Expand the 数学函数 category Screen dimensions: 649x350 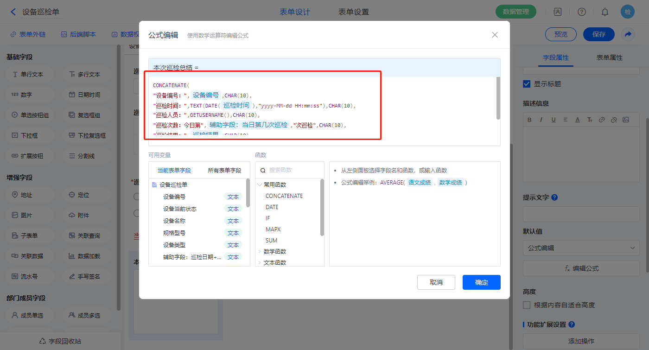click(260, 252)
